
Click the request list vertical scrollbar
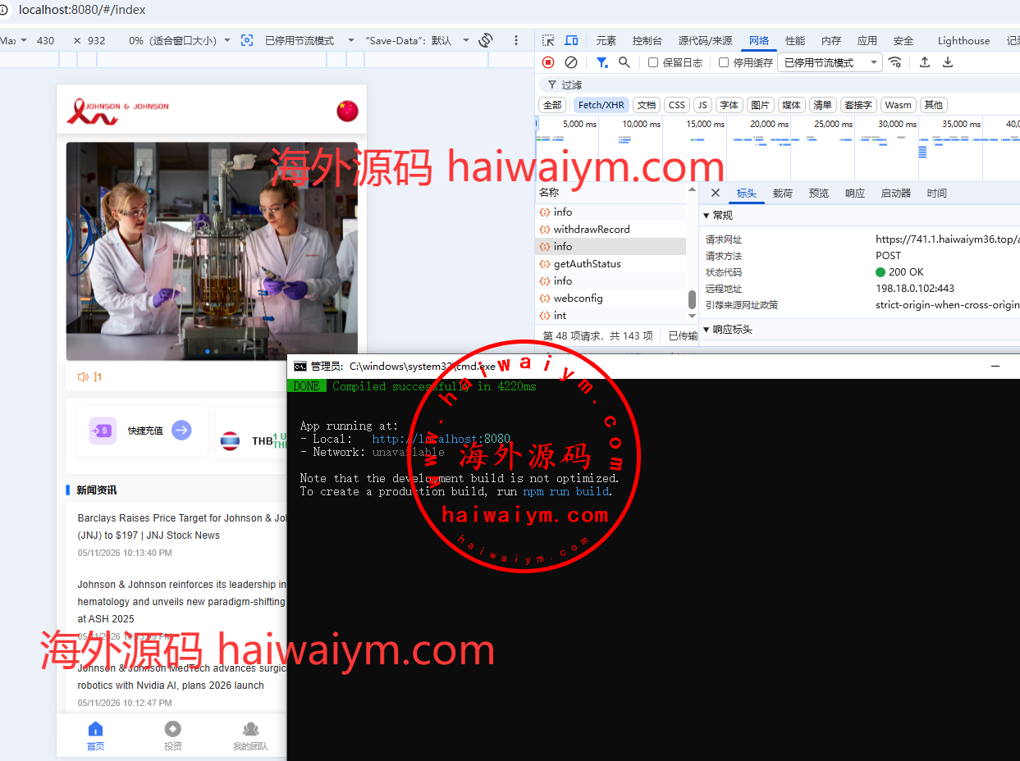(x=692, y=300)
